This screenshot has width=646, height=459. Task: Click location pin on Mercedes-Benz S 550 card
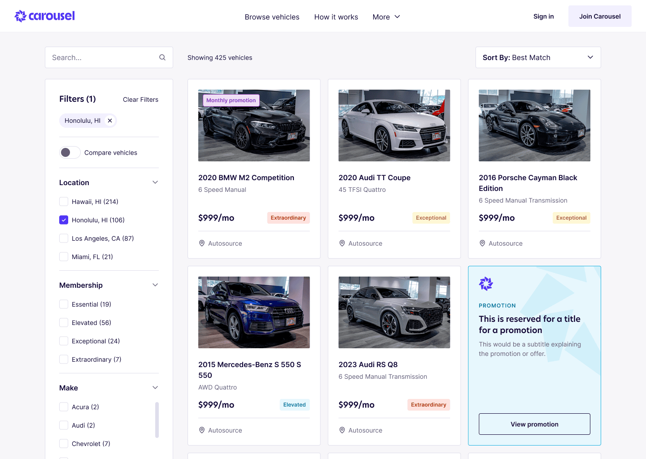coord(202,430)
